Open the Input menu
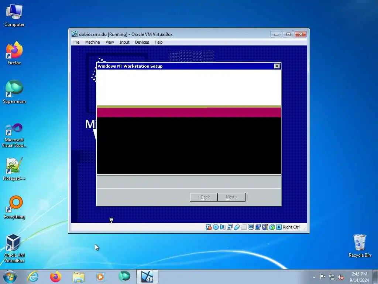Screen dimensions: 378x284 tap(124, 42)
